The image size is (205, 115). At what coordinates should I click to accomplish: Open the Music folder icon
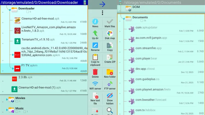tap(11, 110)
